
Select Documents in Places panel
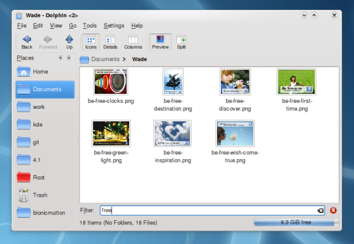pos(45,89)
